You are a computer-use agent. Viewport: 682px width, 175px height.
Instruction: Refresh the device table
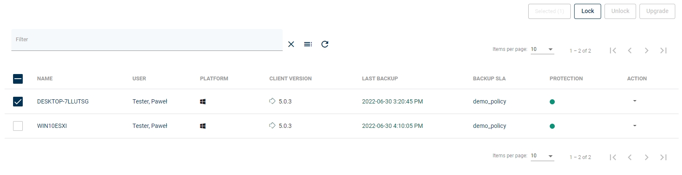click(325, 44)
